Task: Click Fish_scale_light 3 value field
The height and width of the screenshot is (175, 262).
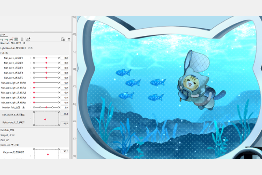Action: [65, 93]
